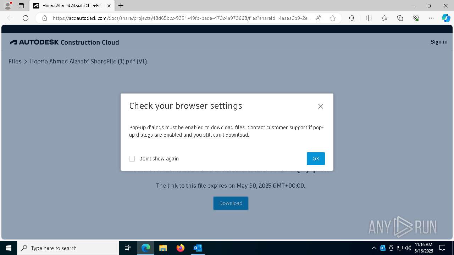Click the Outlook tray icon

pyautogui.click(x=383, y=248)
